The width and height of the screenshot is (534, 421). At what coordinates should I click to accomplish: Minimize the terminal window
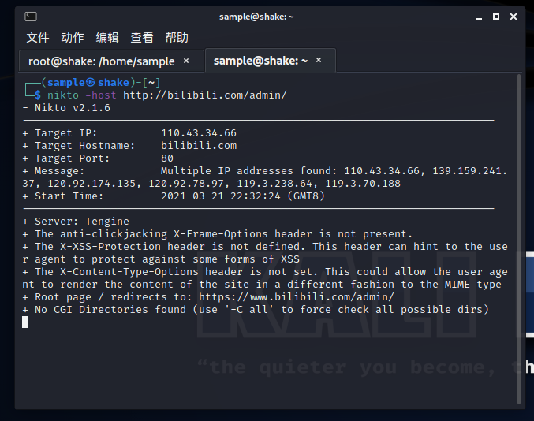(x=479, y=17)
